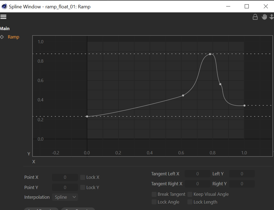Check the Lock Angle option
The width and height of the screenshot is (274, 210).
(154, 202)
